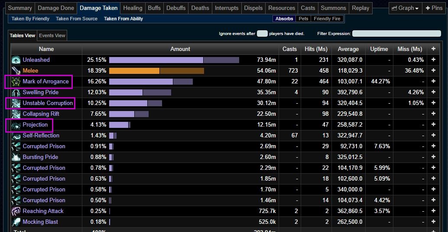The image size is (448, 232).
Task: Switch to the Healing tab
Action: 132,8
